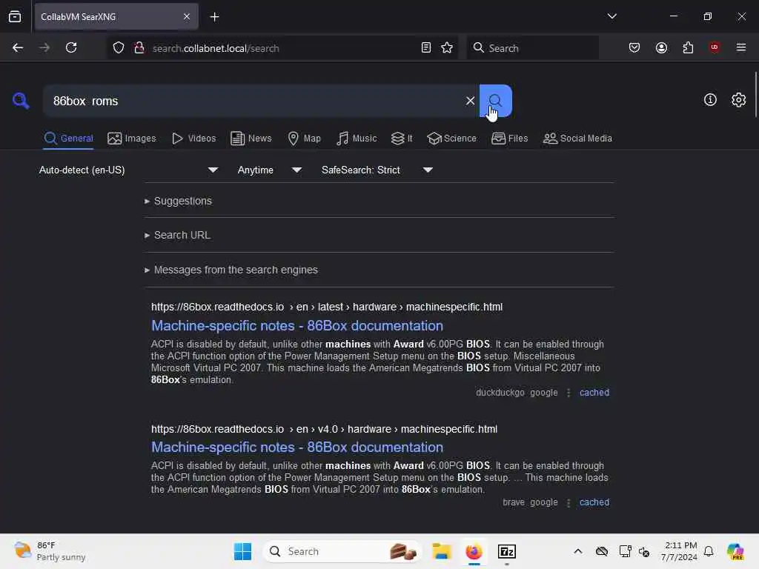
Task: Click the SearXNG logo magnifier icon
Action: [20, 101]
